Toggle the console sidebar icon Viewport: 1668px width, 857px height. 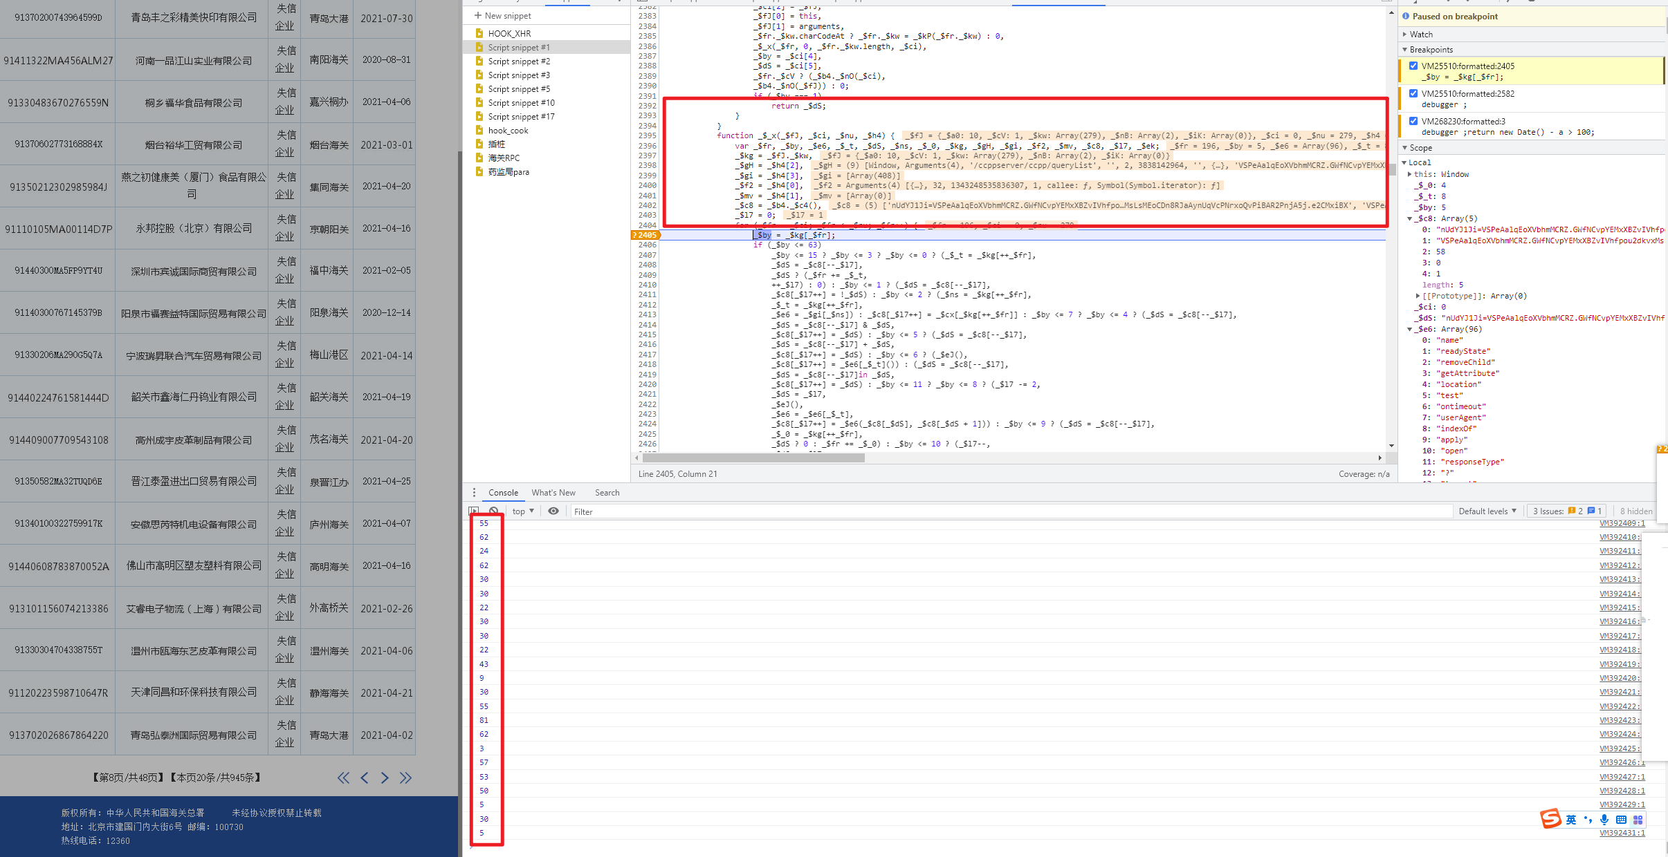click(474, 511)
